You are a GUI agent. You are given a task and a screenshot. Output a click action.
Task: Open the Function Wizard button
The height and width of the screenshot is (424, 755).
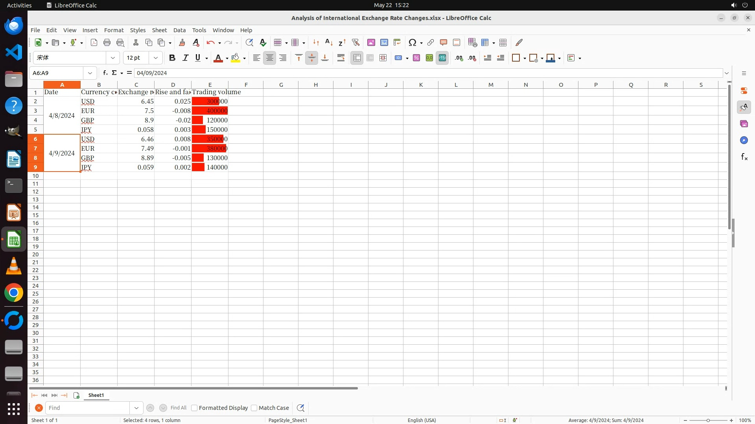coord(105,73)
